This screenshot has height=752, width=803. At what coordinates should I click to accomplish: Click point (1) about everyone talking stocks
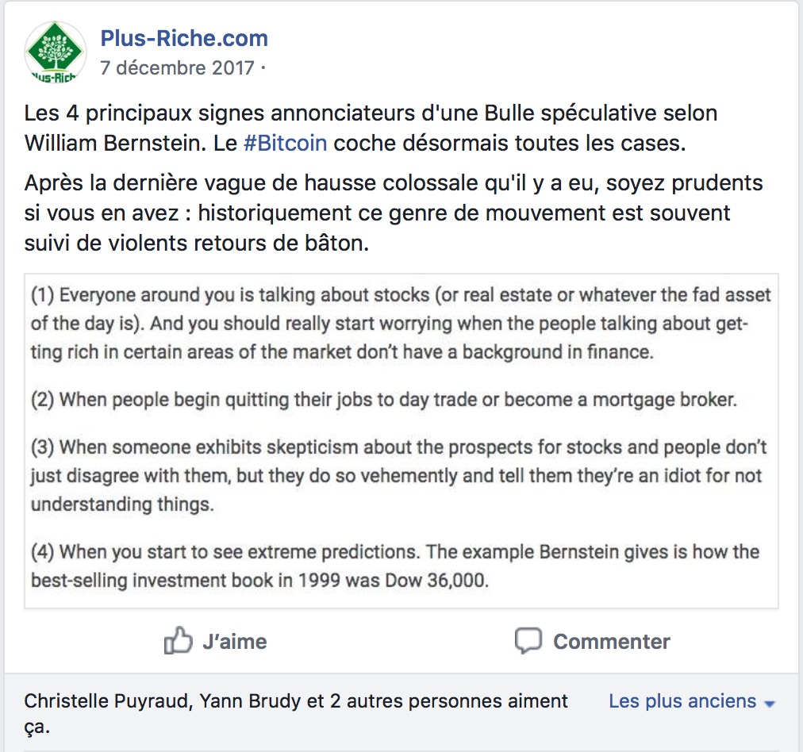click(x=401, y=324)
